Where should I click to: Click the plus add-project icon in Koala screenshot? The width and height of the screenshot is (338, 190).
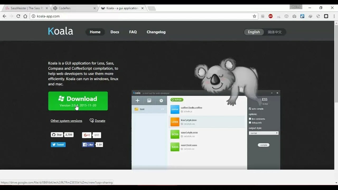point(137,101)
